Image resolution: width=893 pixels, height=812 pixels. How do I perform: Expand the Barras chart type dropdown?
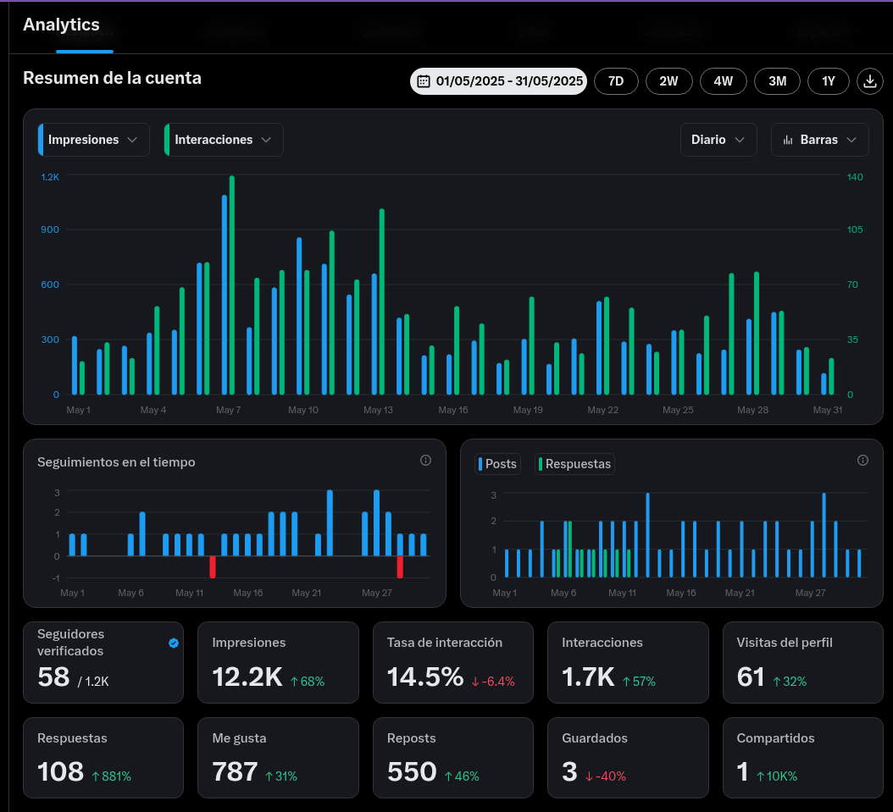point(819,140)
